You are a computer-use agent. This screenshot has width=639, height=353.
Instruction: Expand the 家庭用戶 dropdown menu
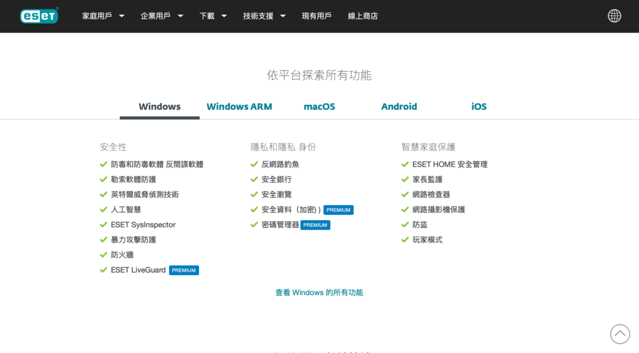(x=103, y=16)
